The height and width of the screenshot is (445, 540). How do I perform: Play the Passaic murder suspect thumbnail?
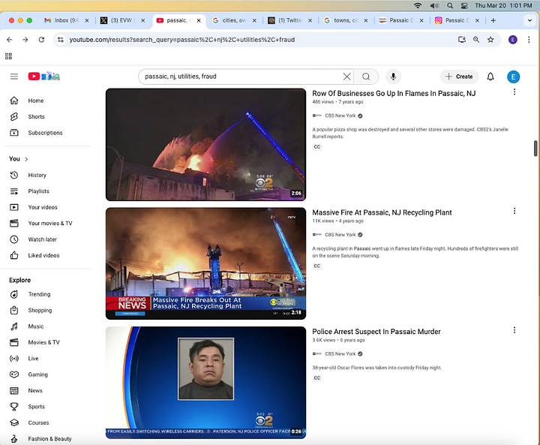pyautogui.click(x=206, y=383)
